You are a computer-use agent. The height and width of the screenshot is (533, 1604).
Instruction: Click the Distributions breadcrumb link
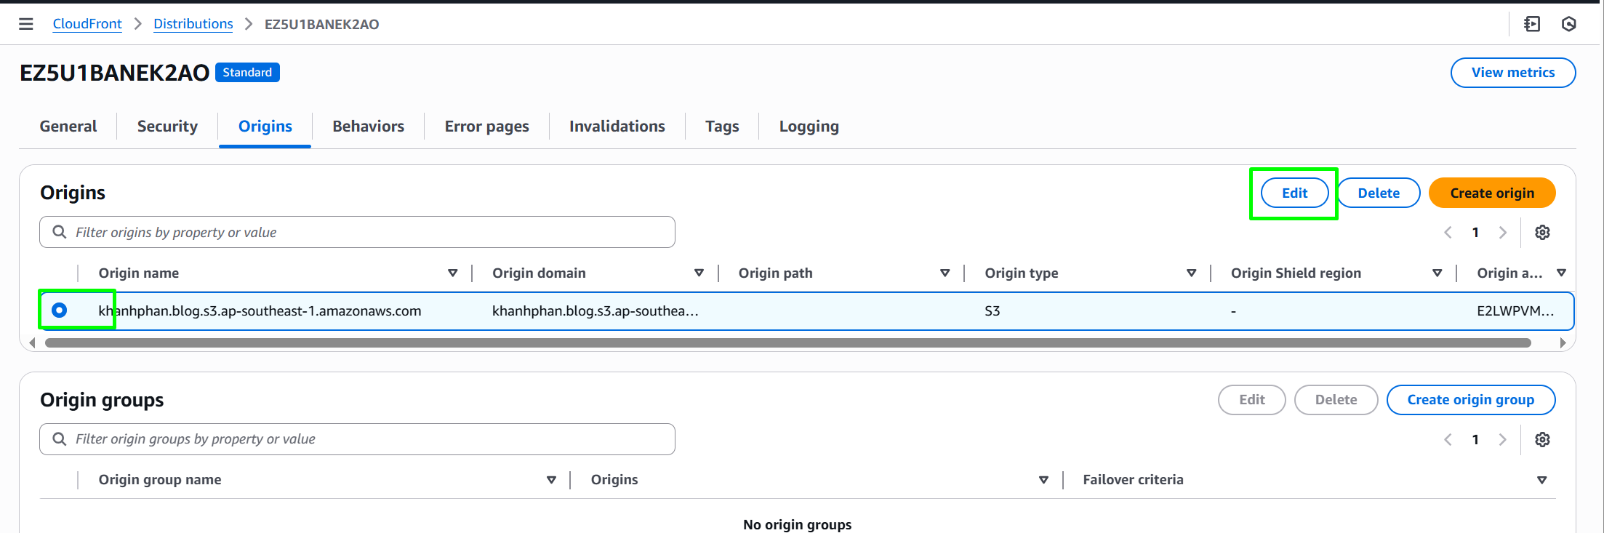click(193, 24)
